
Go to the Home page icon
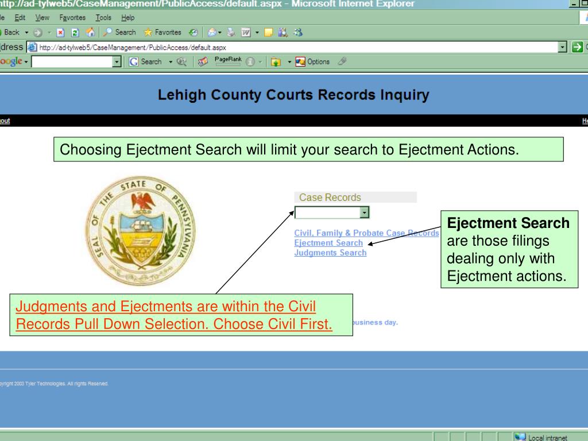pos(90,33)
